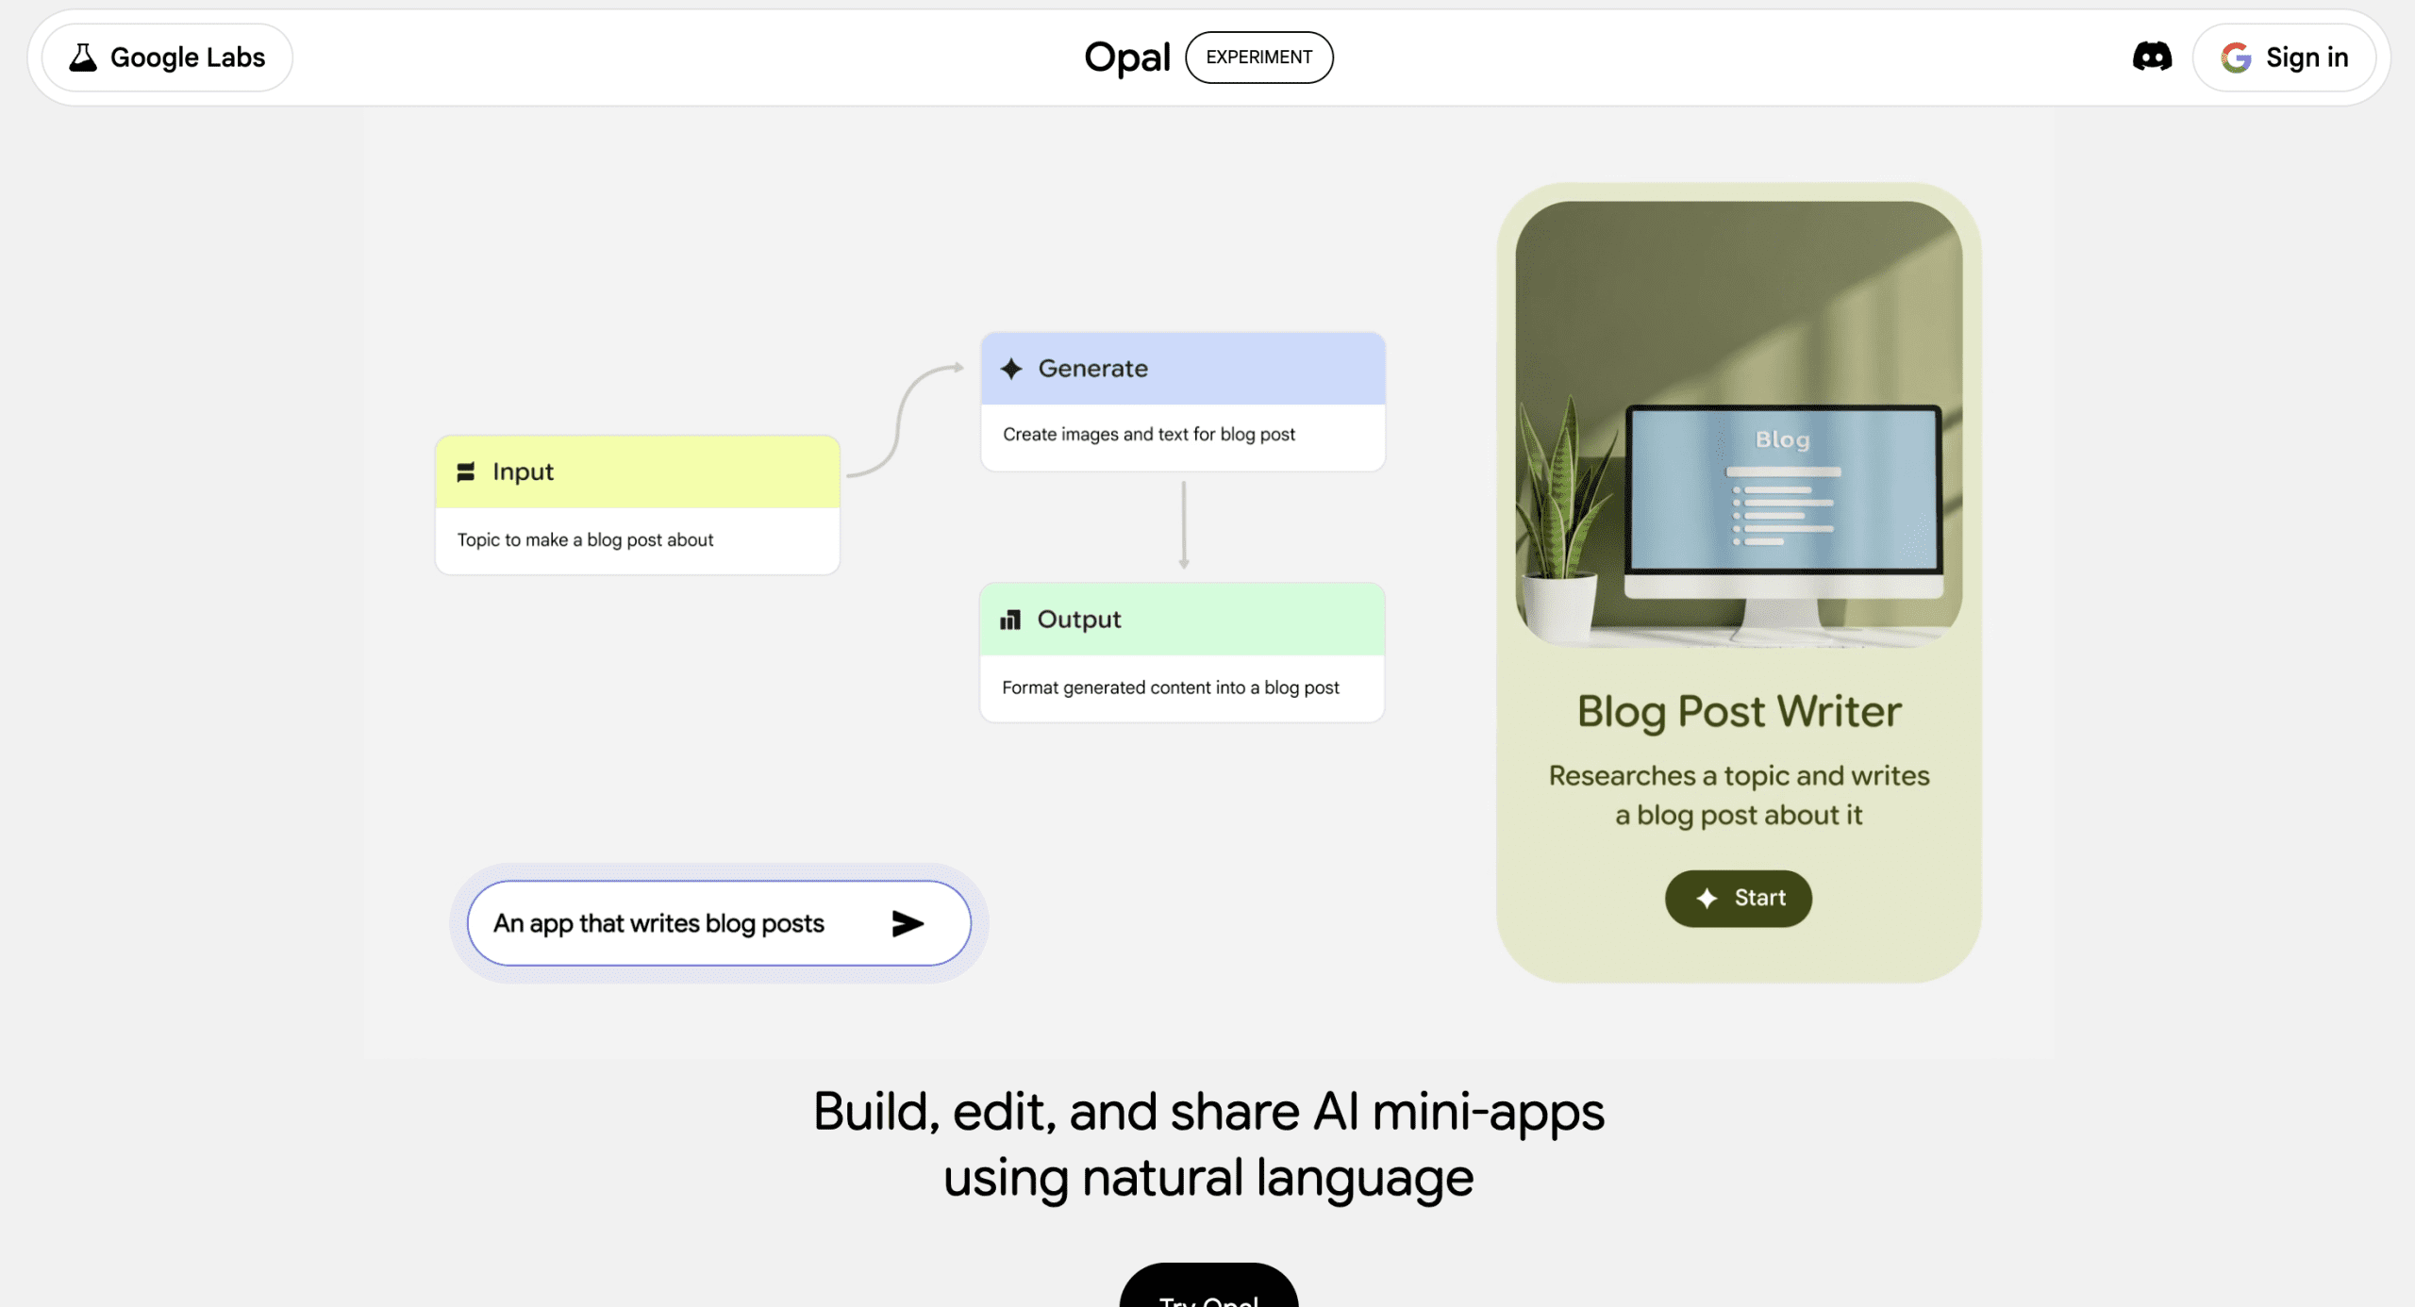Viewport: 2415px width, 1307px height.
Task: Click the Sign in button
Action: [x=2284, y=57]
